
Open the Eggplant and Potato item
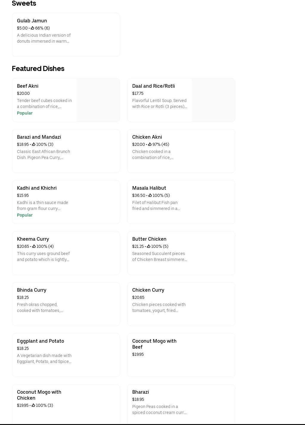41,341
